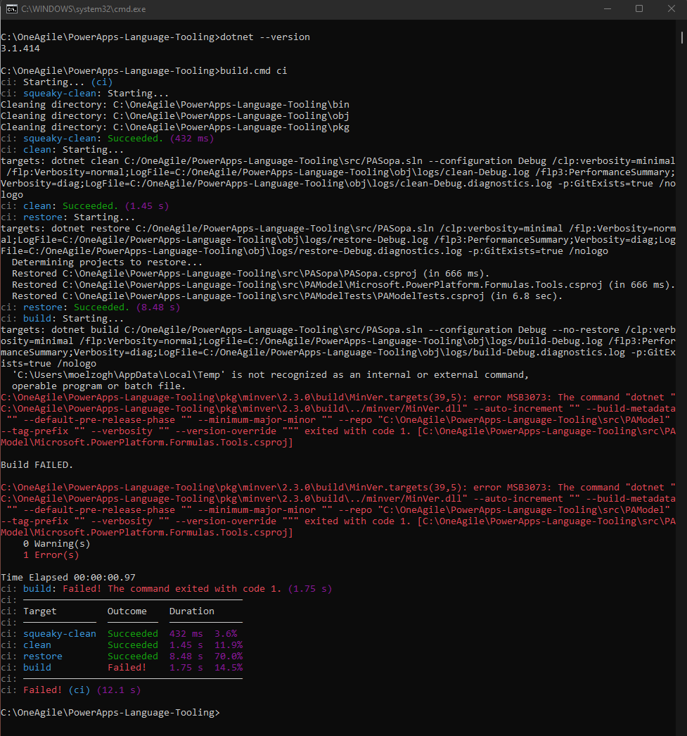Close the cmd.exe window
Screen dimensions: 687x736
pyautogui.click(x=671, y=9)
